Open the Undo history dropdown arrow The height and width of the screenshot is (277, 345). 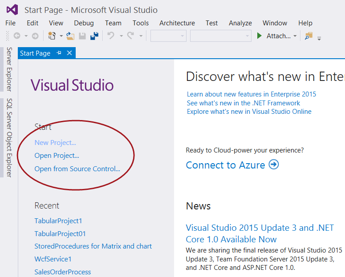click(121, 36)
